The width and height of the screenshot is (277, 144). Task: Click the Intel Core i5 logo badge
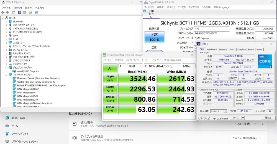click(265, 61)
